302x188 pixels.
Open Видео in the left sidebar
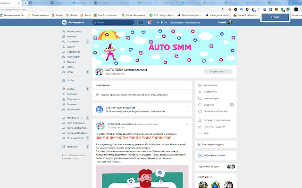(x=70, y=67)
